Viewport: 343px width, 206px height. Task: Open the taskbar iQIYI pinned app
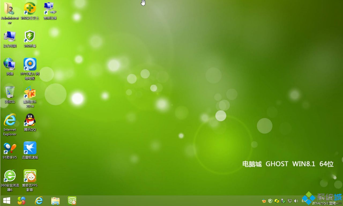[x=72, y=201]
